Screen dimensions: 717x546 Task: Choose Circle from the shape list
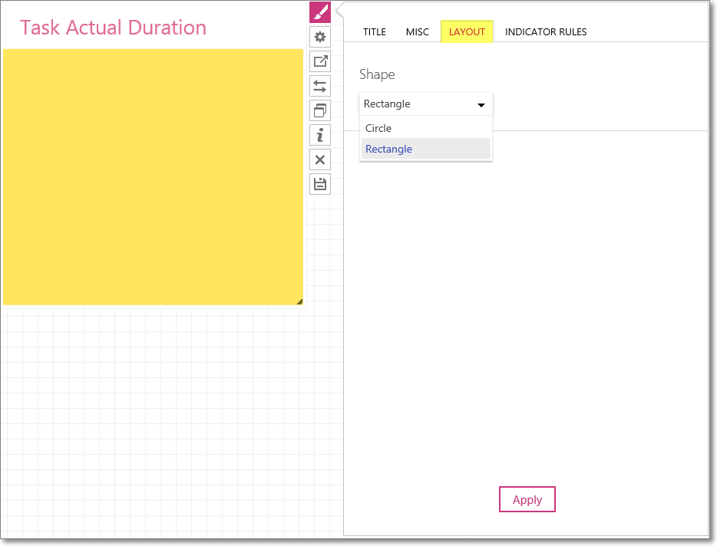[x=426, y=128]
